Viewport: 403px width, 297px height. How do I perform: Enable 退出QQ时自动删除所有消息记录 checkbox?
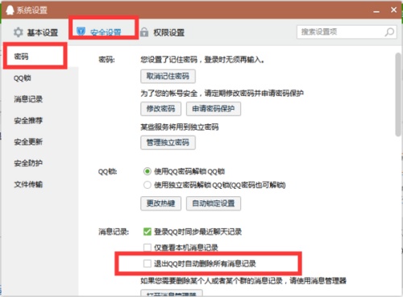(147, 263)
